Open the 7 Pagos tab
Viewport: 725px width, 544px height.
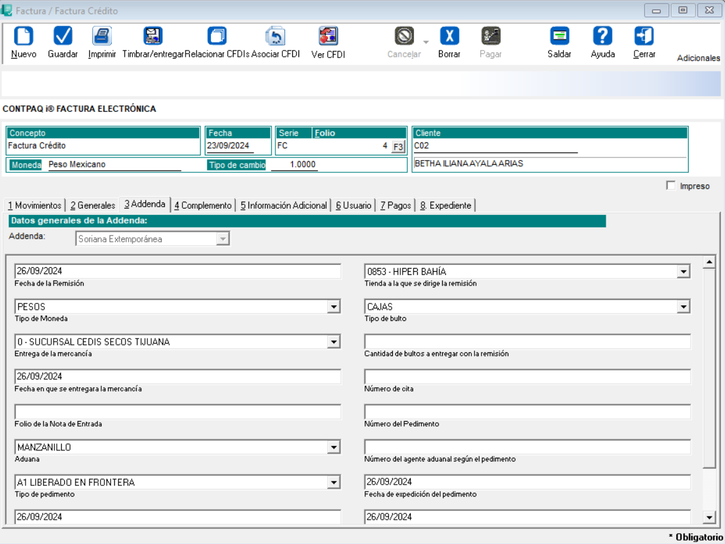tap(395, 205)
